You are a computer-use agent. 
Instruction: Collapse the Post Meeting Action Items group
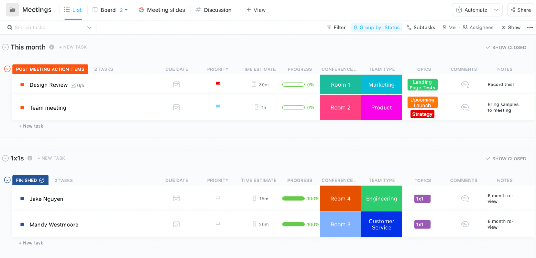pos(7,69)
